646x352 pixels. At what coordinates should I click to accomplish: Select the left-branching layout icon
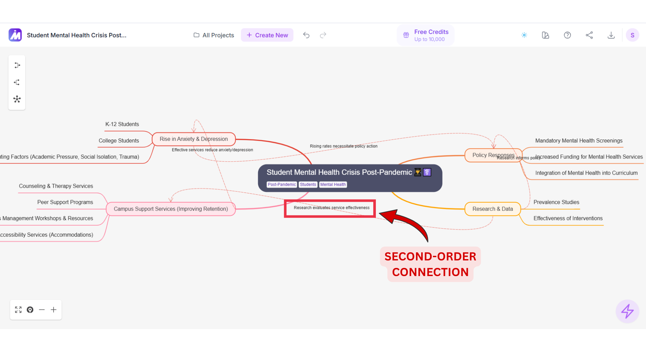coord(17,82)
